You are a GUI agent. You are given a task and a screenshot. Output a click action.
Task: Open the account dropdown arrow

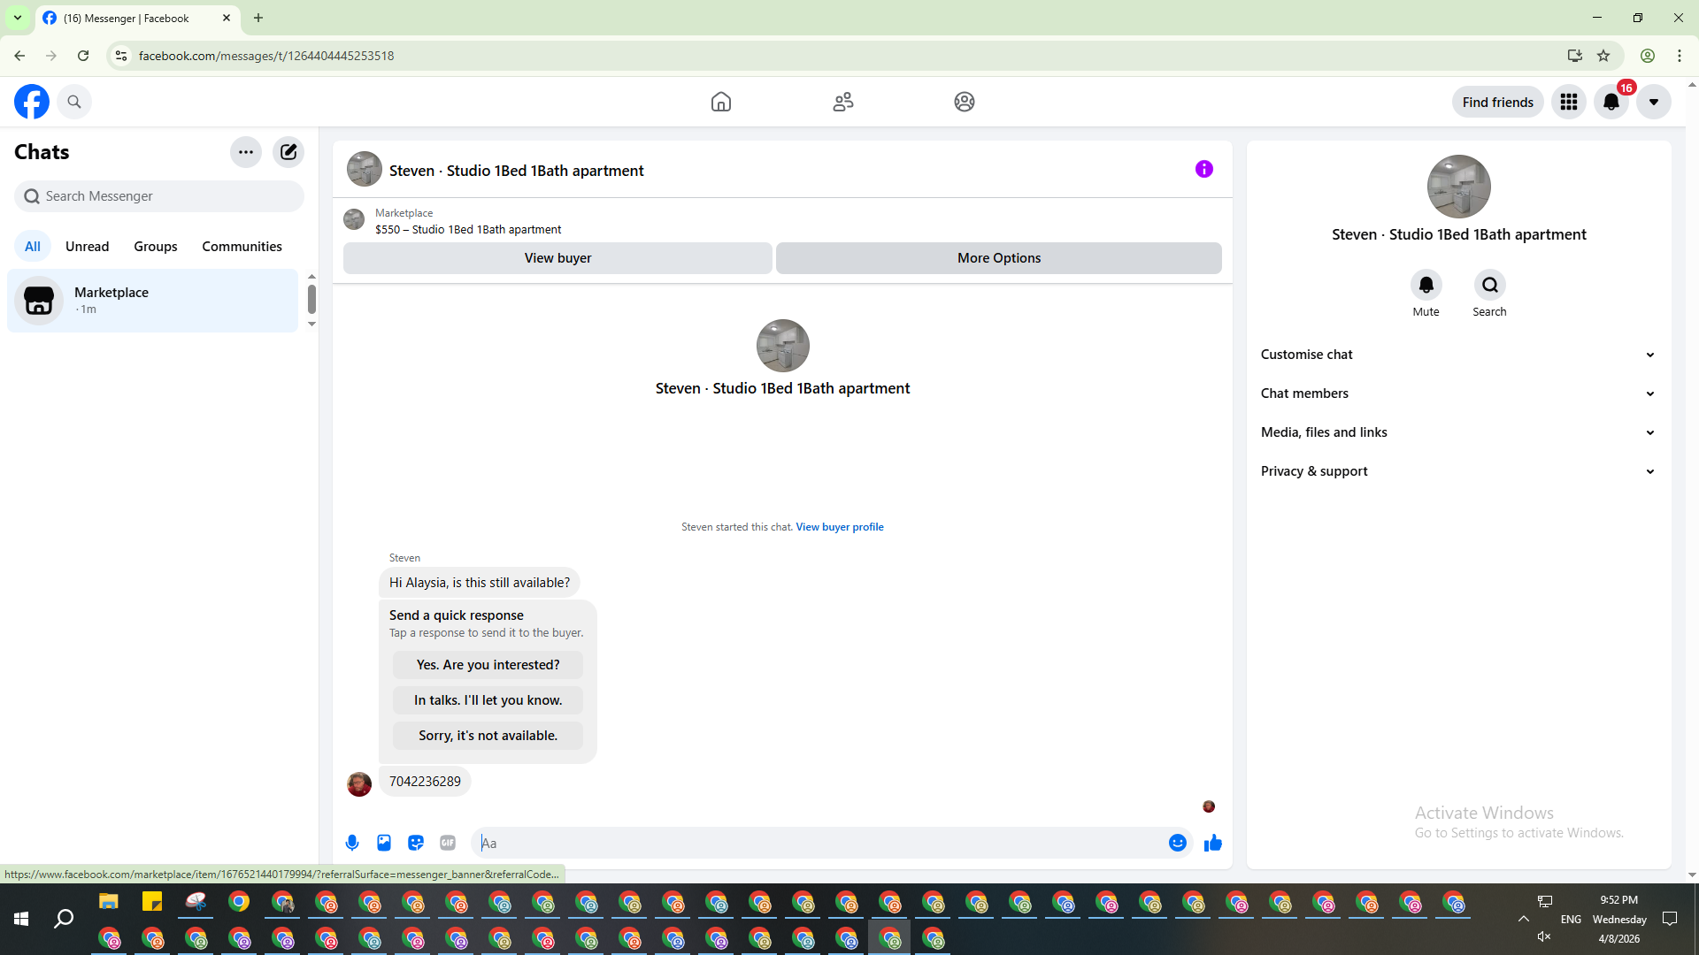coord(1653,102)
